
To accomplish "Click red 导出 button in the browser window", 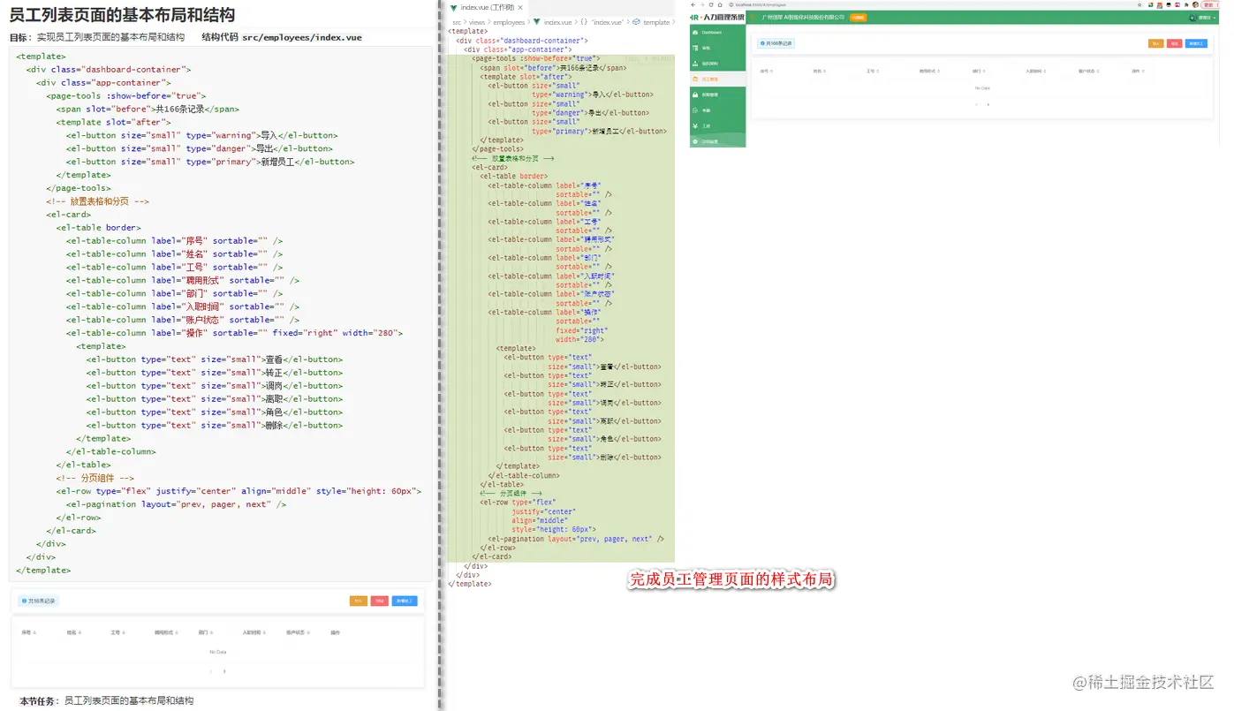I will (1174, 42).
